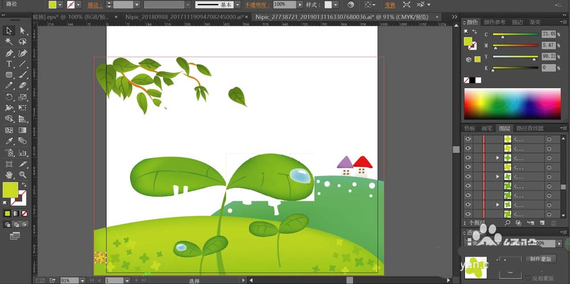Select the Line Segment tool
570x284 pixels.
coord(23,64)
